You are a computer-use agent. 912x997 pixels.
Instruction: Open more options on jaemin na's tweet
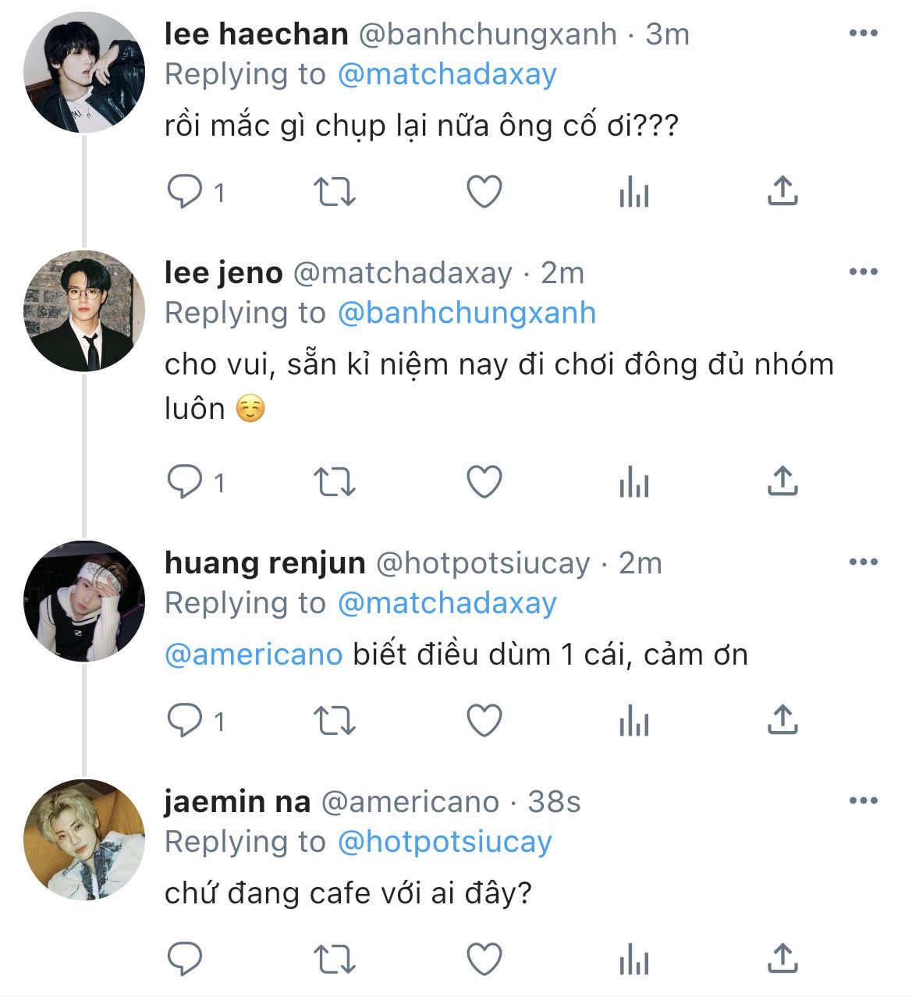863,801
